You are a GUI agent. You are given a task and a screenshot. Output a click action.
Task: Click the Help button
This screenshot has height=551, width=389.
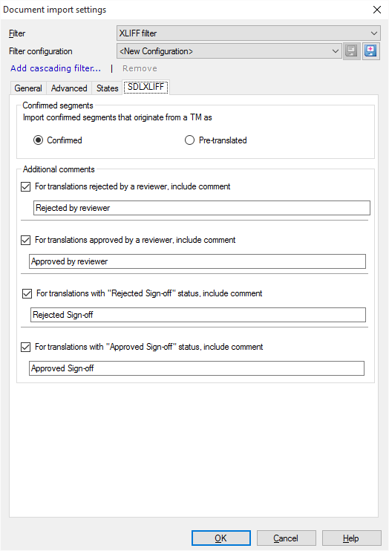coord(351,538)
